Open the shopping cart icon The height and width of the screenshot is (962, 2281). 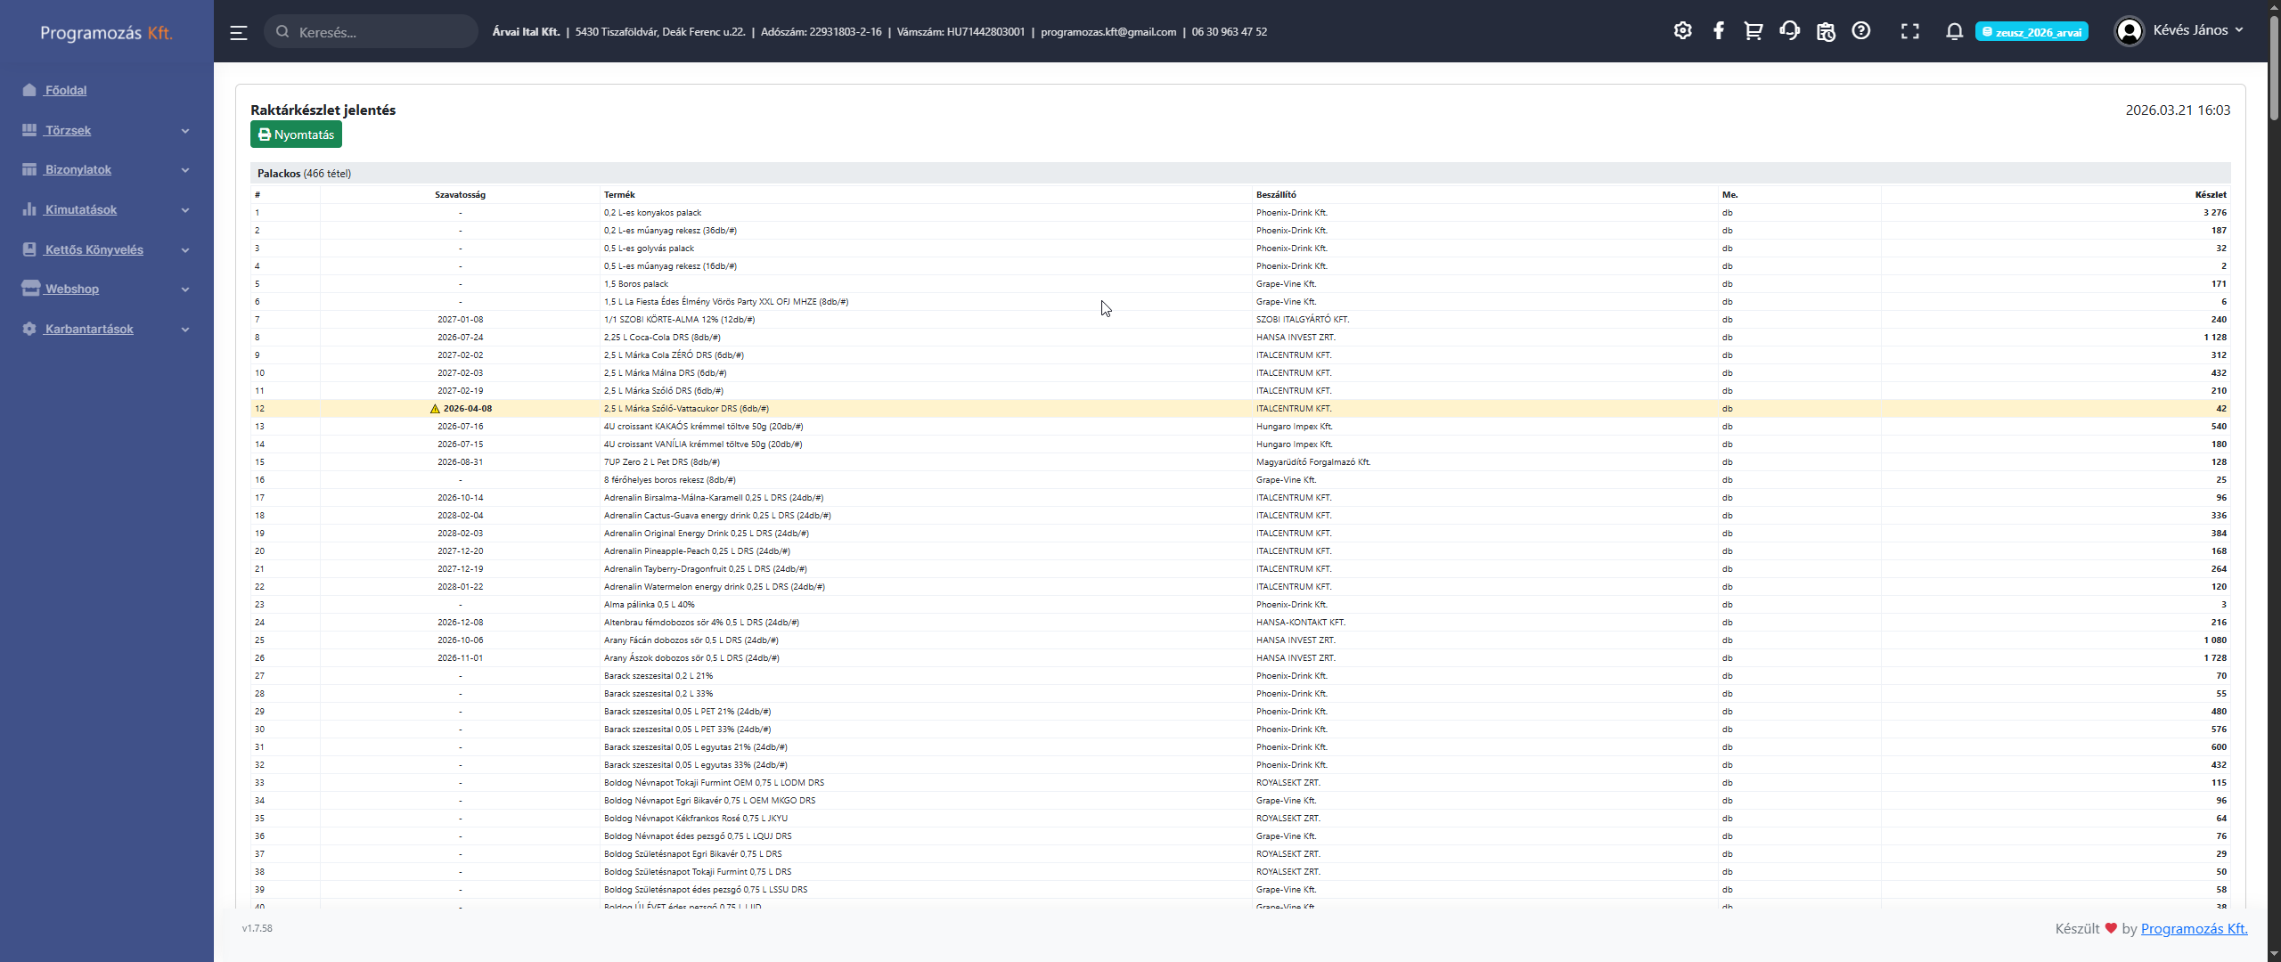click(x=1753, y=31)
